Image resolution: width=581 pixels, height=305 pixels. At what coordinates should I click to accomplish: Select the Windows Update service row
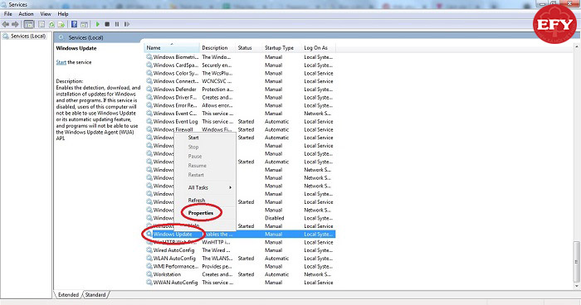pos(240,235)
